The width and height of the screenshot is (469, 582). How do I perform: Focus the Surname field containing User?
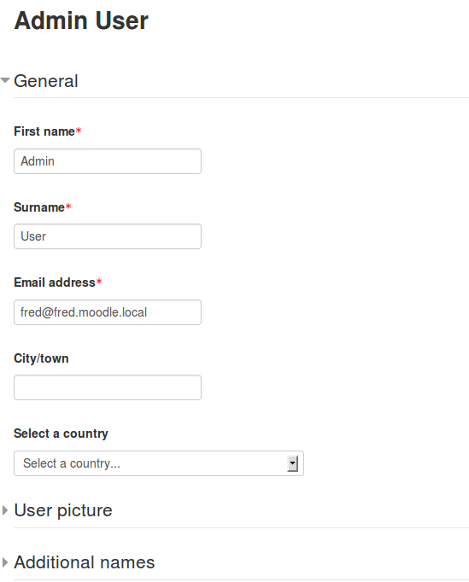point(108,236)
